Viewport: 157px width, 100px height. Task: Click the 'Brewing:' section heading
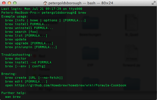coord(9,74)
